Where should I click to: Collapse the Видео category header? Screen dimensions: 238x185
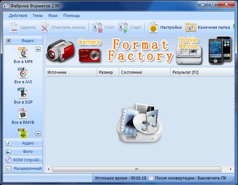[24, 41]
